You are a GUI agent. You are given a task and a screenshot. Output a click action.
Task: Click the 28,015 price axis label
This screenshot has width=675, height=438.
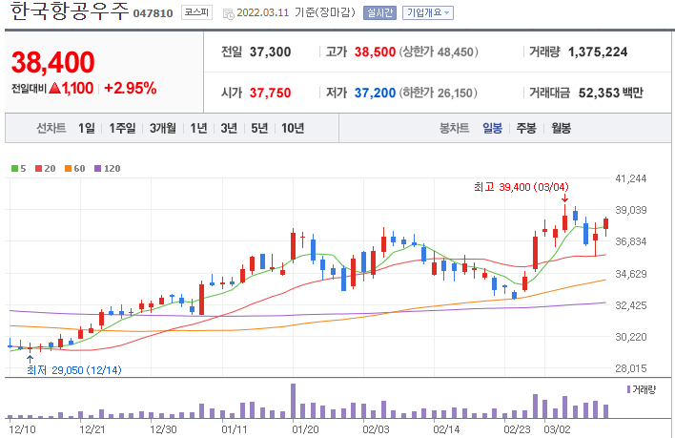[630, 368]
